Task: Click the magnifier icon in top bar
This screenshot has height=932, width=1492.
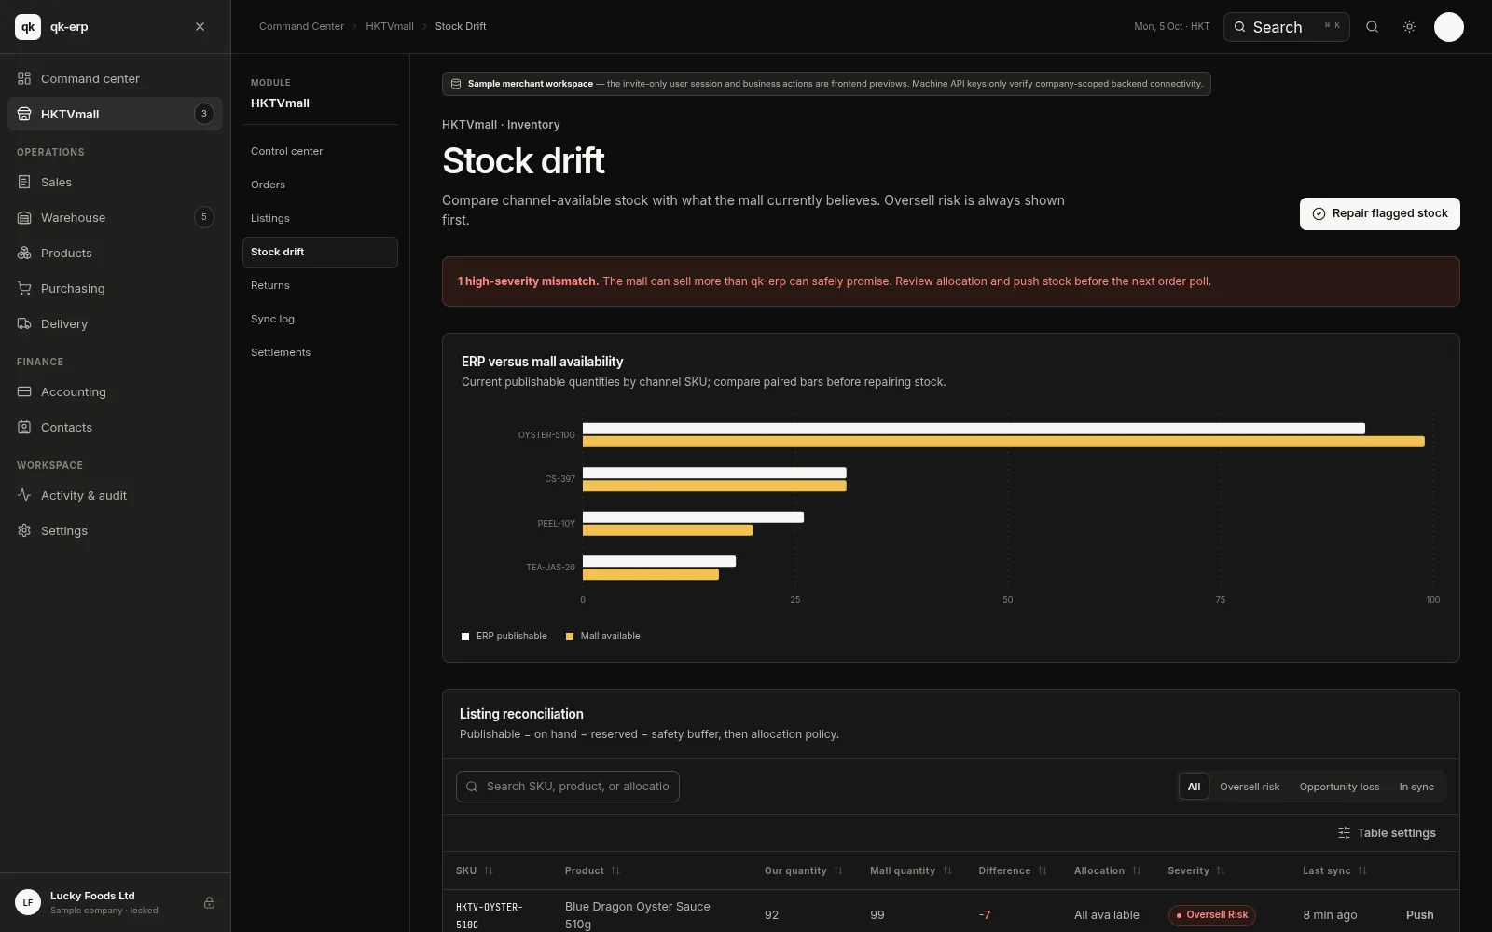Action: pyautogui.click(x=1372, y=27)
